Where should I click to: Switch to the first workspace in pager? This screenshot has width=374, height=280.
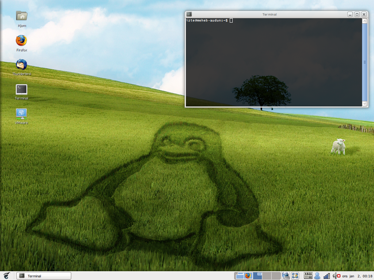(239, 276)
